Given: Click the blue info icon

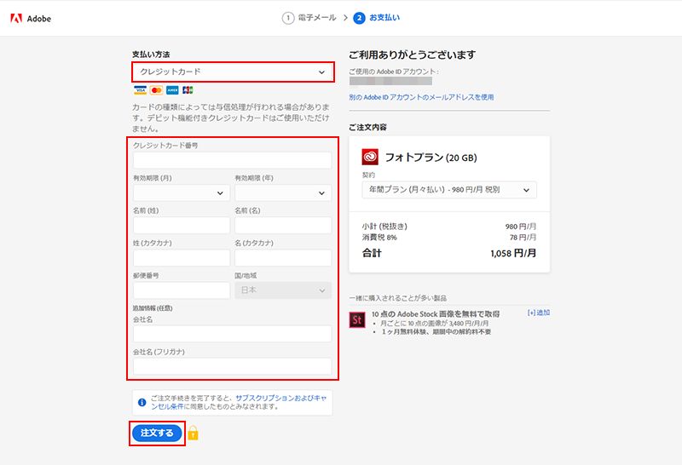Looking at the screenshot, I should click(x=142, y=403).
